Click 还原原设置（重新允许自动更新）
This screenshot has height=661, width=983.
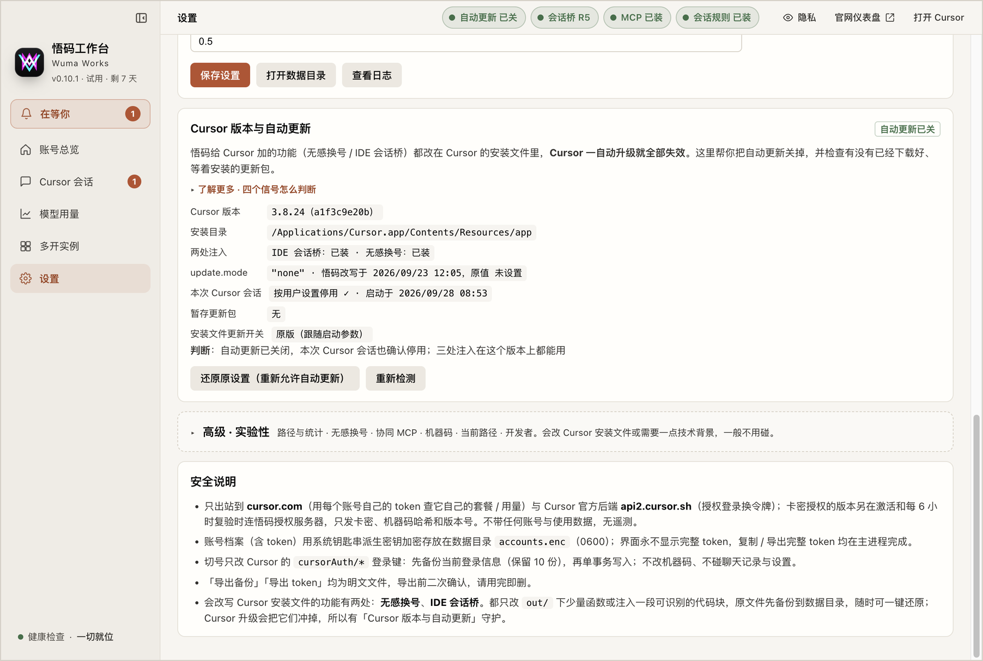[x=275, y=378]
